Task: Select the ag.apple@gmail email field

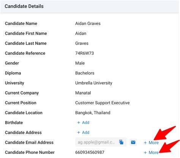Action: tap(96, 142)
